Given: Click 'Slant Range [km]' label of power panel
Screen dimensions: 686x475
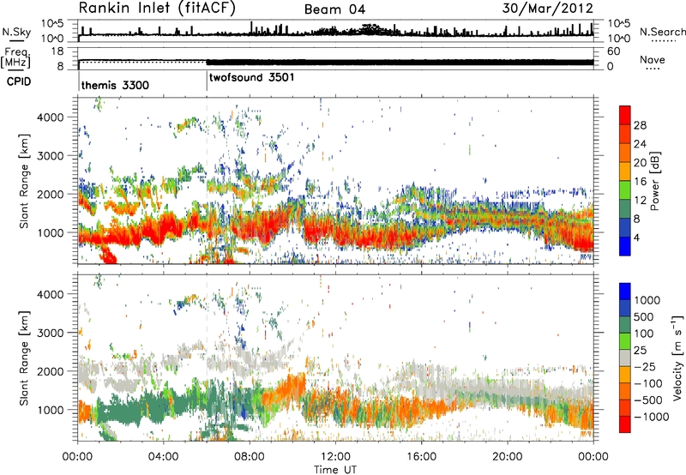Looking at the screenshot, I should 24,181.
